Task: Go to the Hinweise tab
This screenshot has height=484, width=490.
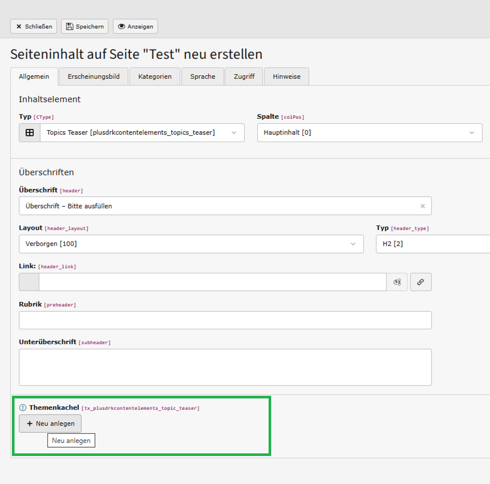Action: click(x=287, y=77)
